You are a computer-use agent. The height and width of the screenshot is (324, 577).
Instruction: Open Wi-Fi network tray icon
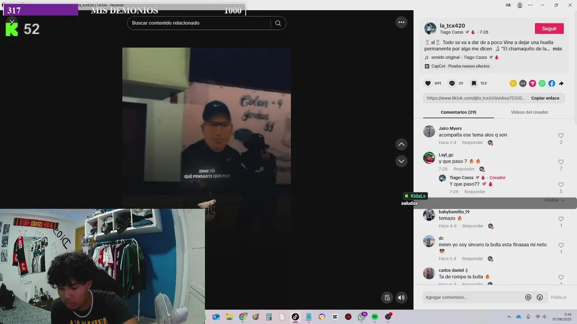(x=537, y=317)
